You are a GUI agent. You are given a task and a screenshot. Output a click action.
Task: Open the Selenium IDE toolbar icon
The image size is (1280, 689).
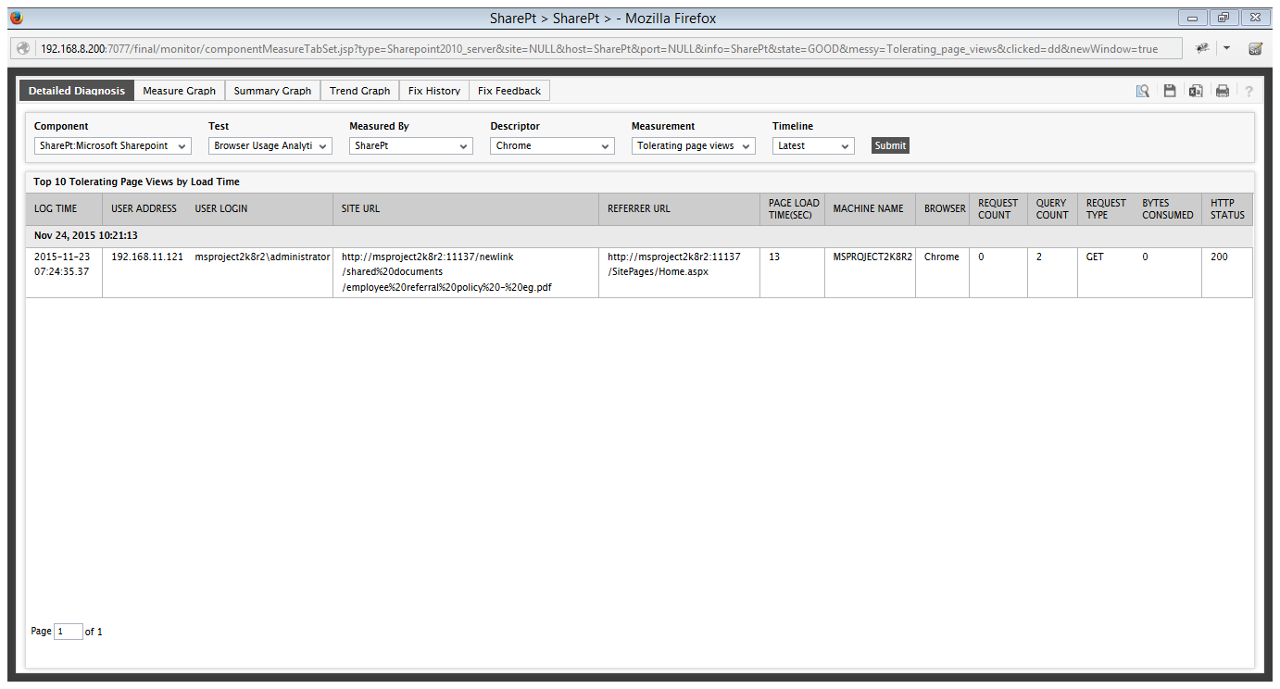[x=1256, y=48]
